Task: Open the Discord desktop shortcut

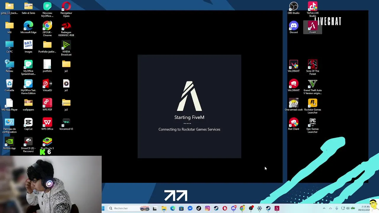Action: 293,27
